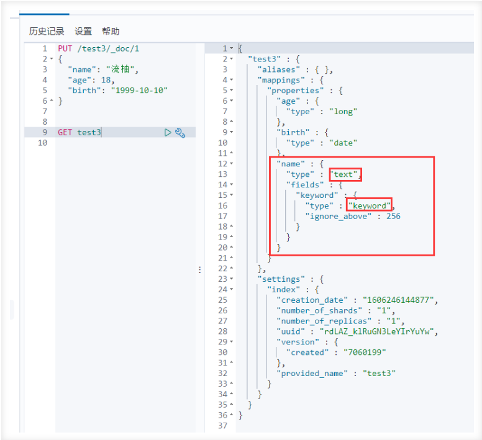
Task: Fold the "settings" block at line 23
Action: (x=232, y=279)
